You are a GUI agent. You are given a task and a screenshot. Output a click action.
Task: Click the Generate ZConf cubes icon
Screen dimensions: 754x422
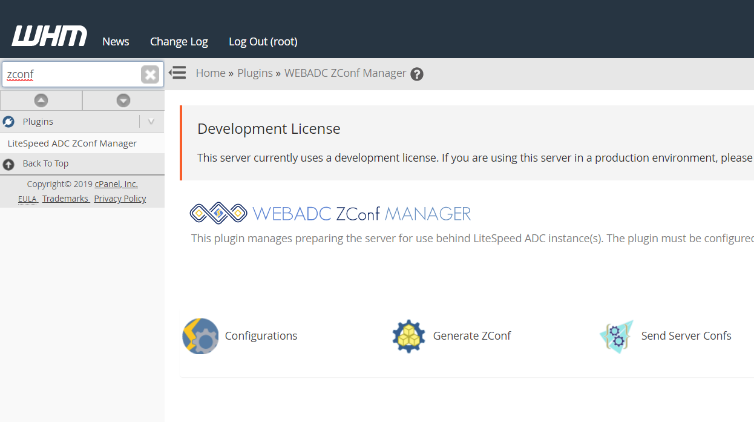pos(408,336)
